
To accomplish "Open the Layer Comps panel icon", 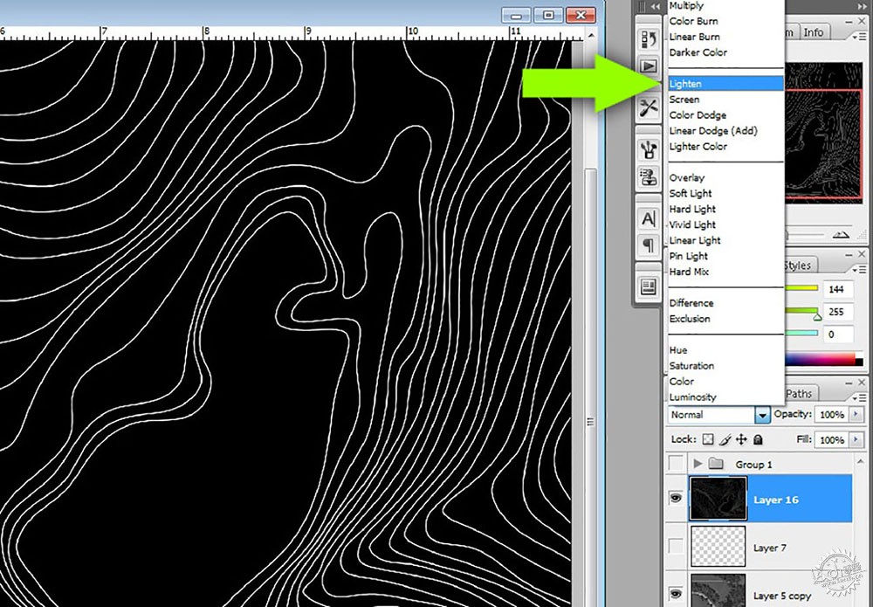I will 649,286.
